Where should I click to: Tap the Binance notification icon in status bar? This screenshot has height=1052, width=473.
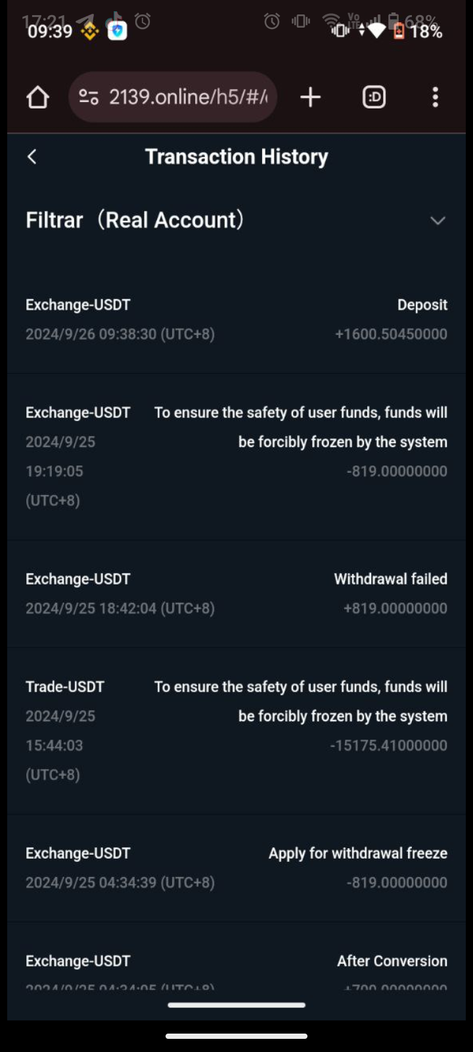89,31
